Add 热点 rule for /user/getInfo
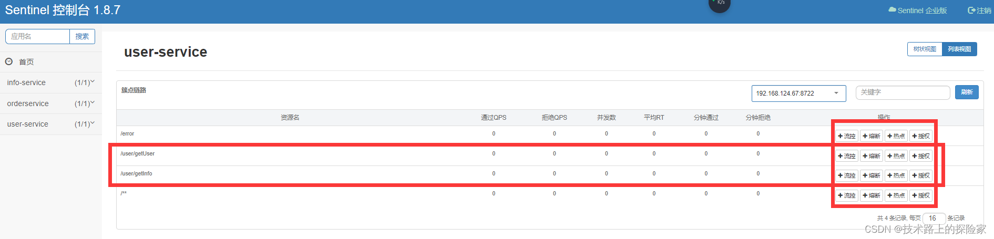 (896, 175)
